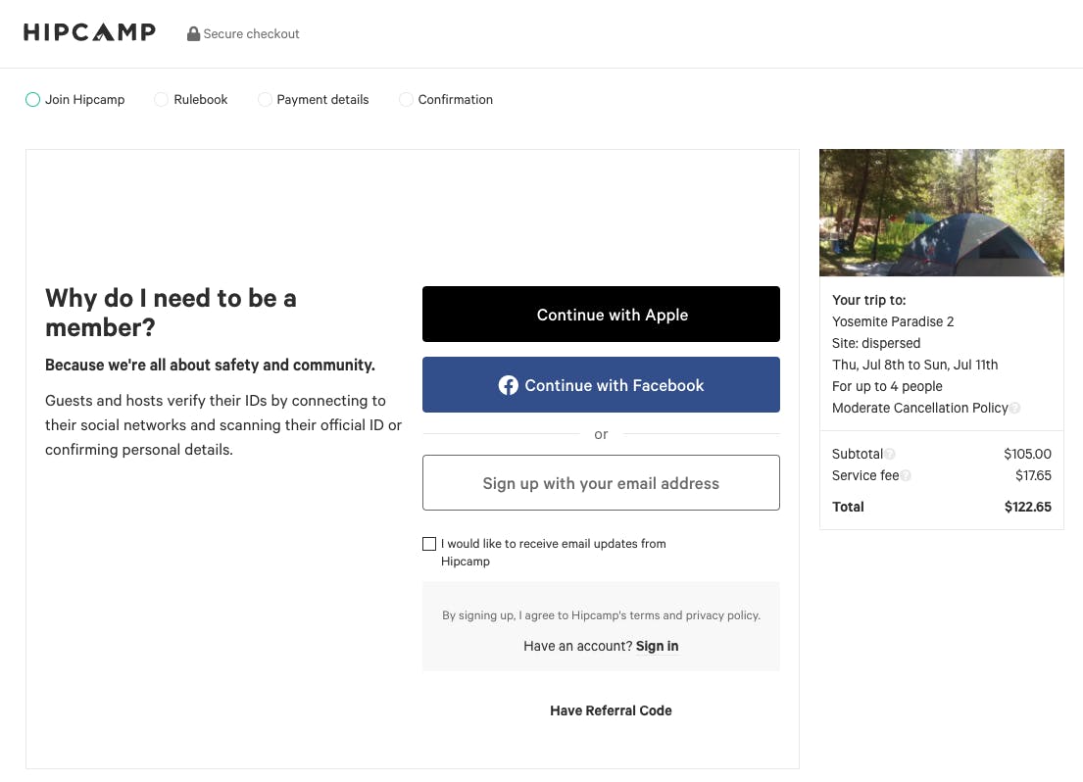
Task: Open the privacy policy link
Action: [x=721, y=615]
